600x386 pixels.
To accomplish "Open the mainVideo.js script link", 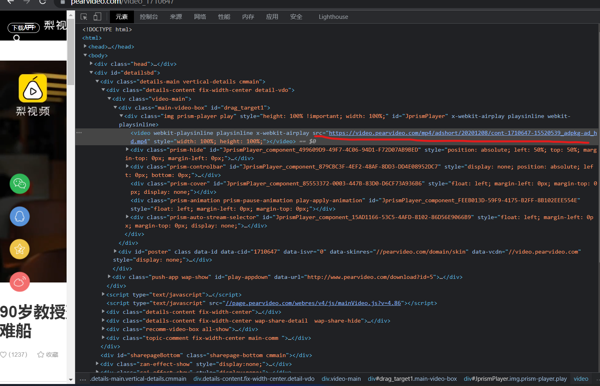I will pyautogui.click(x=313, y=303).
